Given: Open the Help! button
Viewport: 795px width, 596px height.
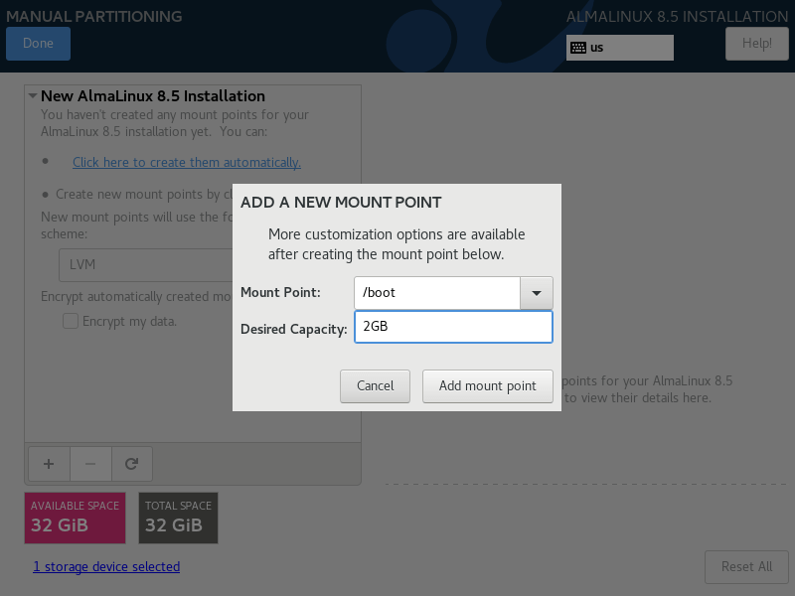Looking at the screenshot, I should (x=756, y=44).
